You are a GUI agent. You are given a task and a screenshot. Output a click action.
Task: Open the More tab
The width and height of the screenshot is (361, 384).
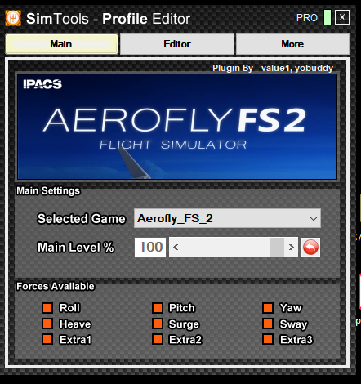point(292,44)
